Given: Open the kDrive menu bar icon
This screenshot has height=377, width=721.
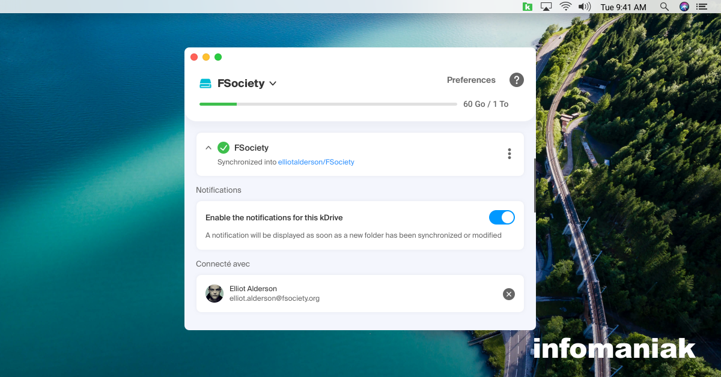Looking at the screenshot, I should click(x=527, y=7).
